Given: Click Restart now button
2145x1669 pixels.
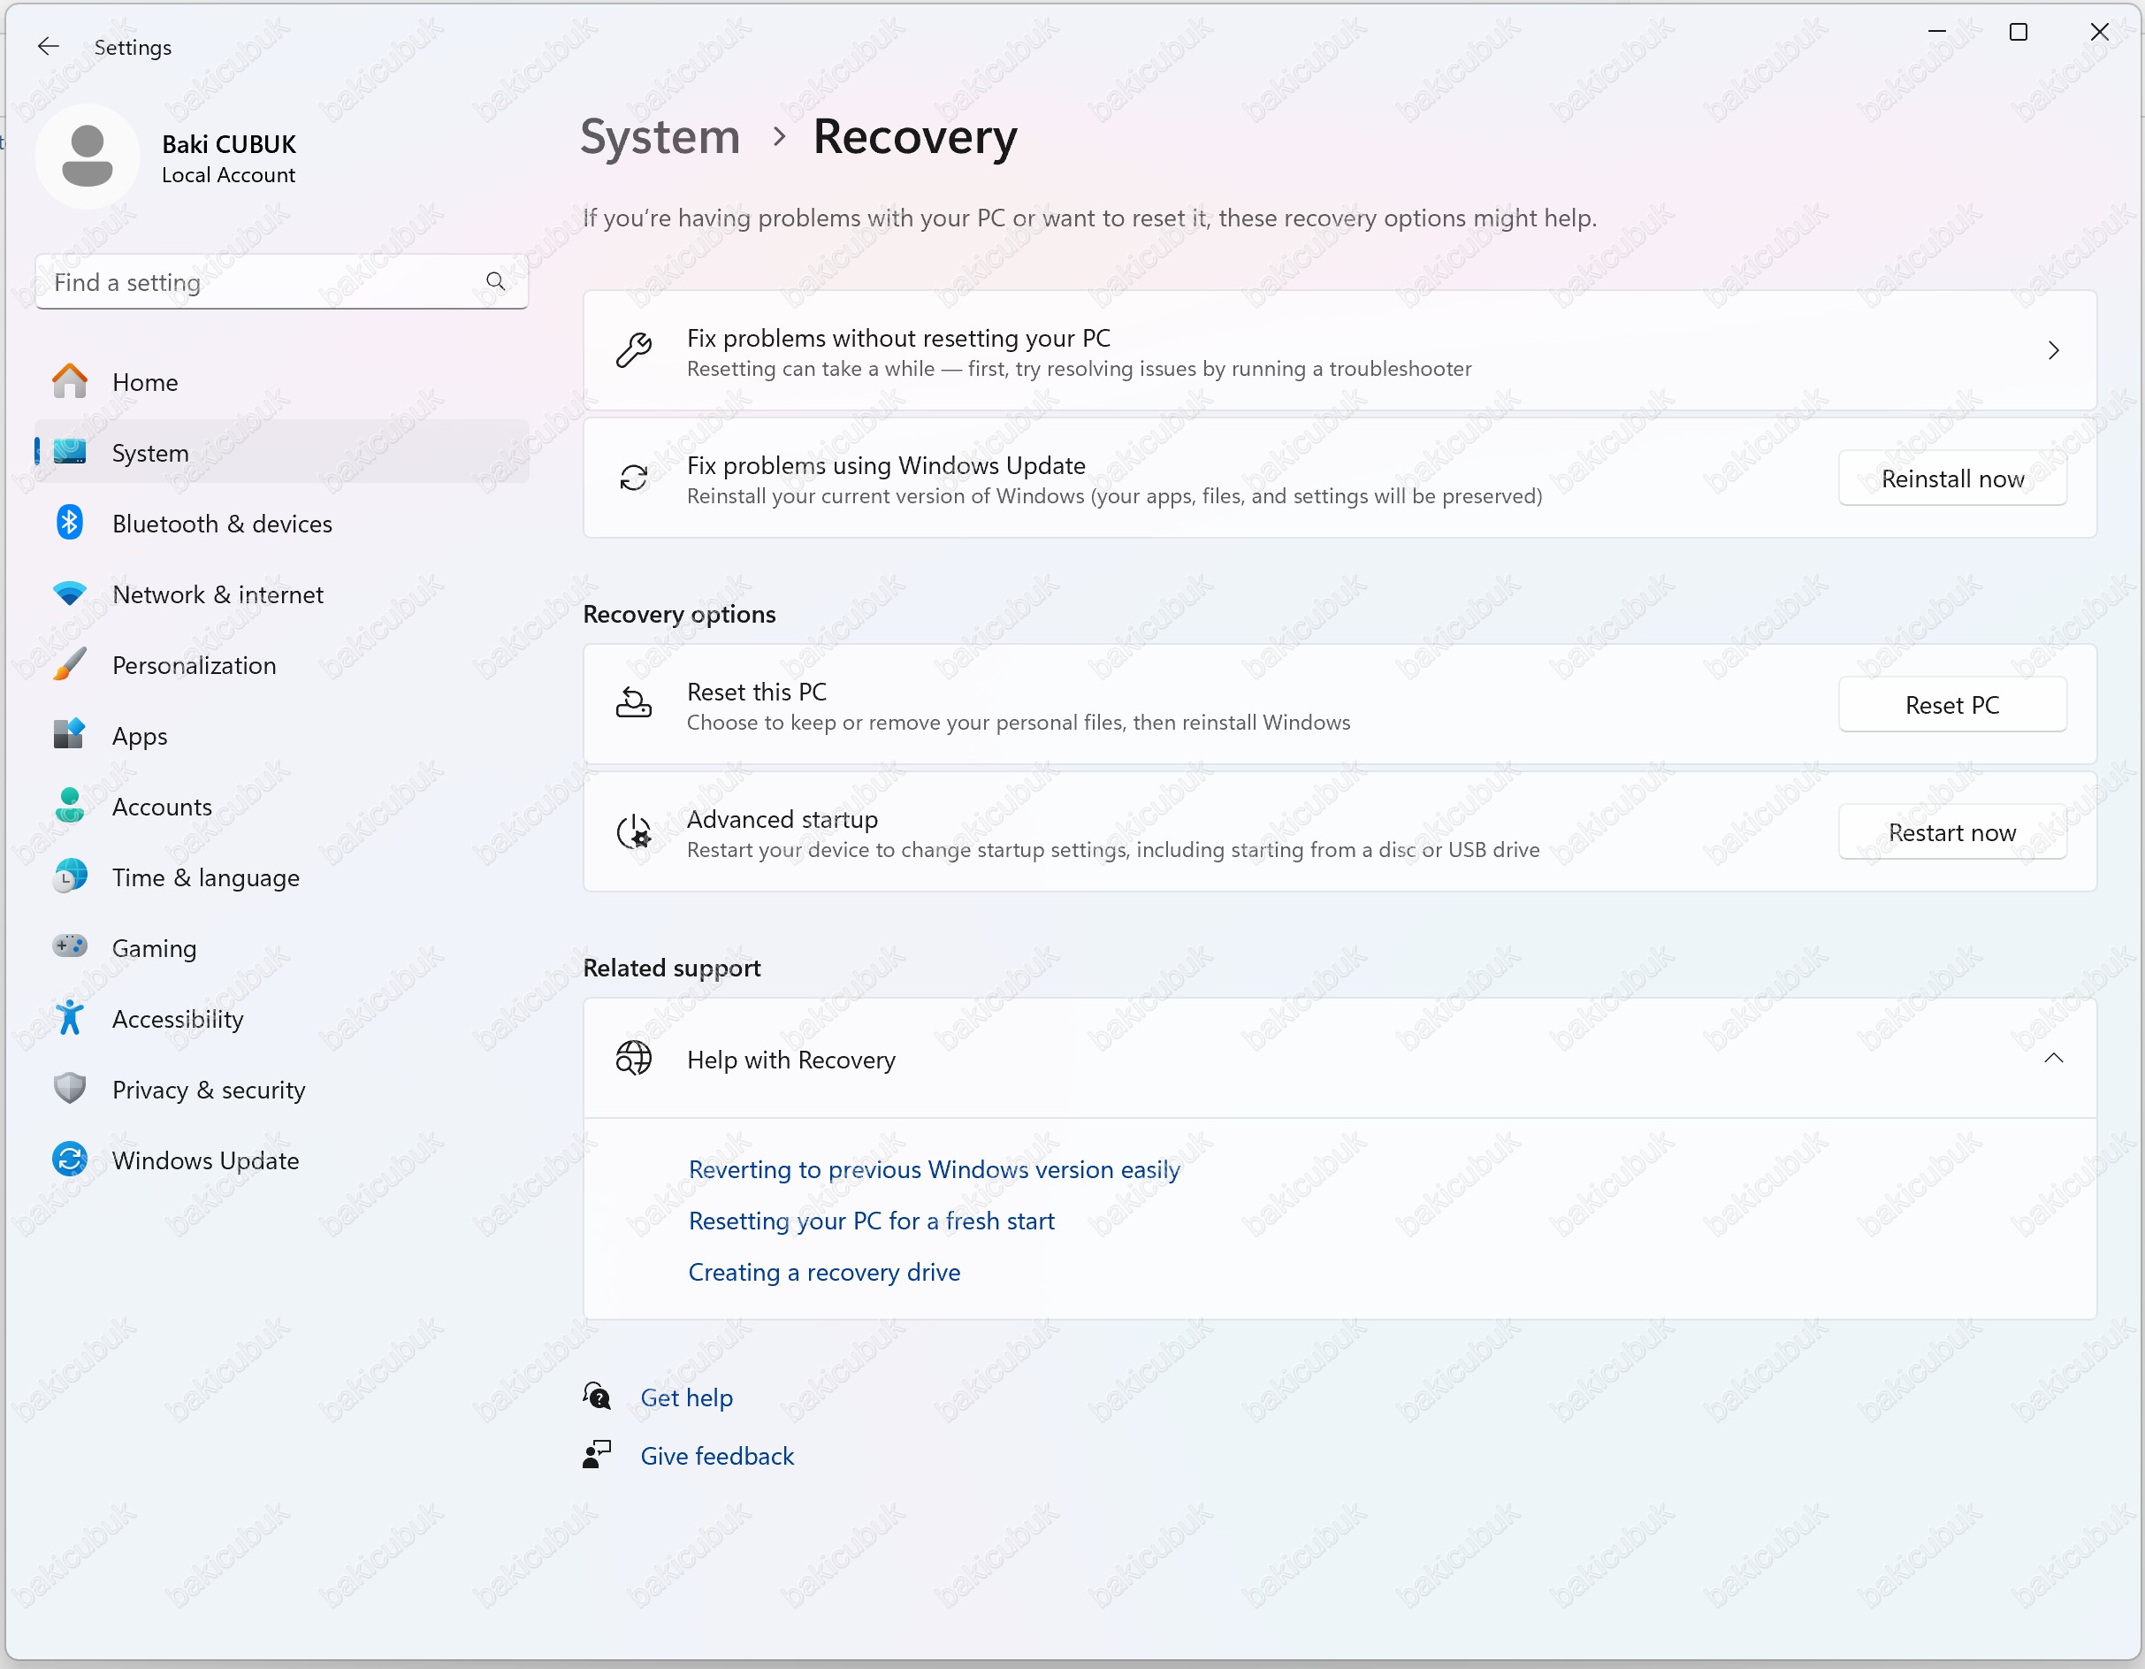Looking at the screenshot, I should pyautogui.click(x=1951, y=832).
